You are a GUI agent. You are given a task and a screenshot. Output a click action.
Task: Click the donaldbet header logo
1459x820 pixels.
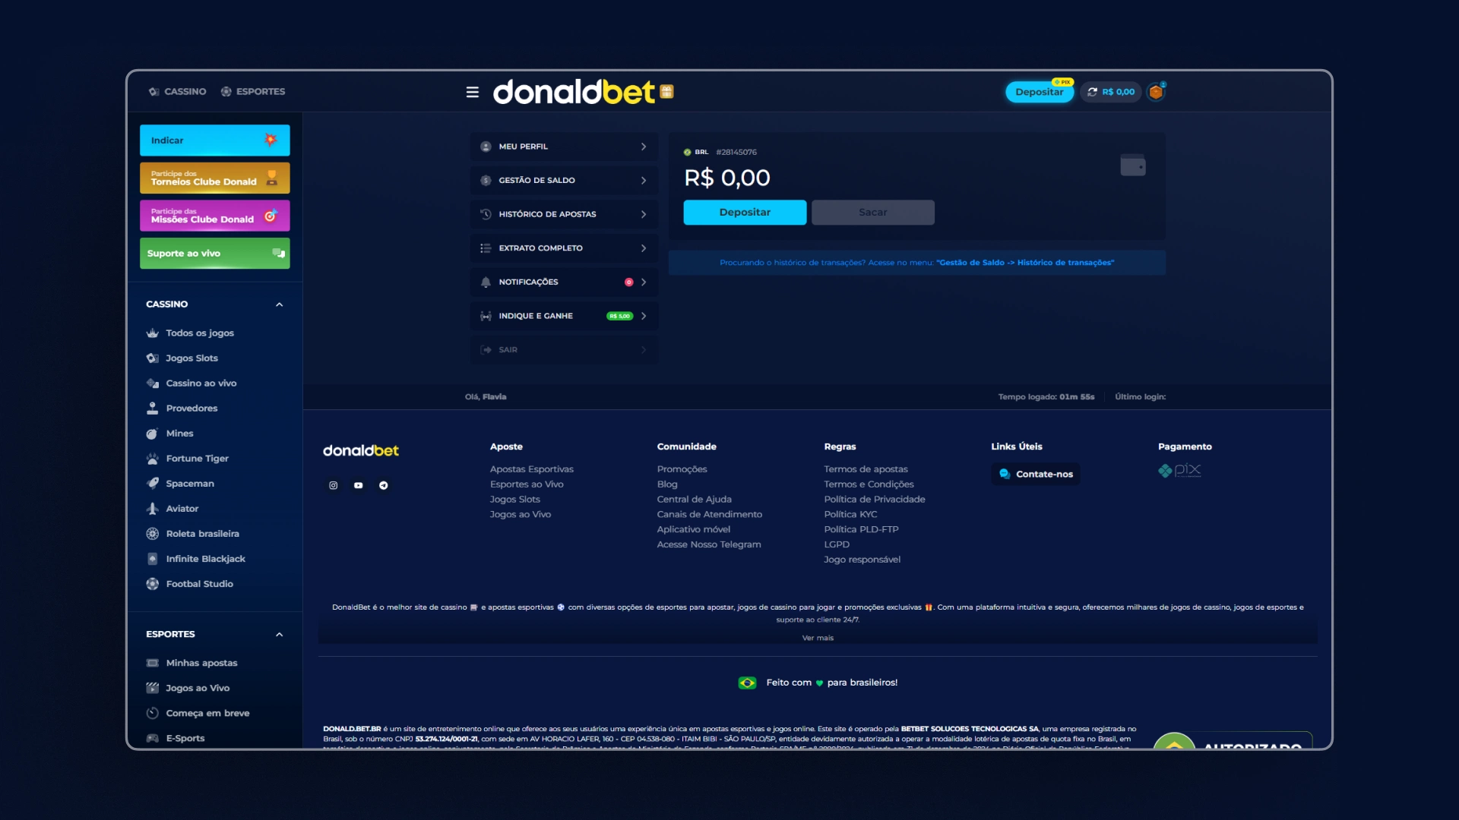(574, 92)
